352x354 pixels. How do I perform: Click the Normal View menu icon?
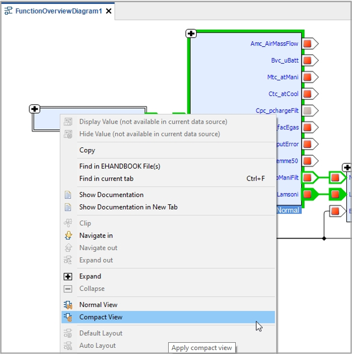pos(68,305)
